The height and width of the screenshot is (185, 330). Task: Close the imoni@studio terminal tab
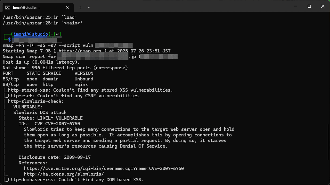tap(67, 7)
